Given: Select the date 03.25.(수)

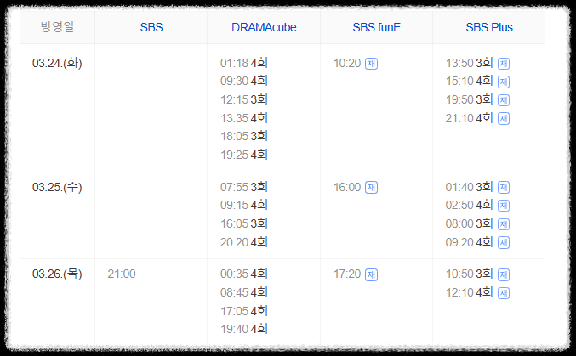Looking at the screenshot, I should [57, 187].
